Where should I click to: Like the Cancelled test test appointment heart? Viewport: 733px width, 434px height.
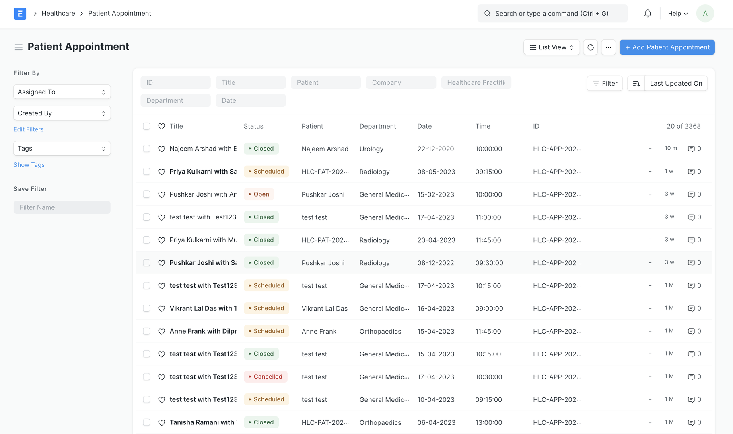pos(161,377)
